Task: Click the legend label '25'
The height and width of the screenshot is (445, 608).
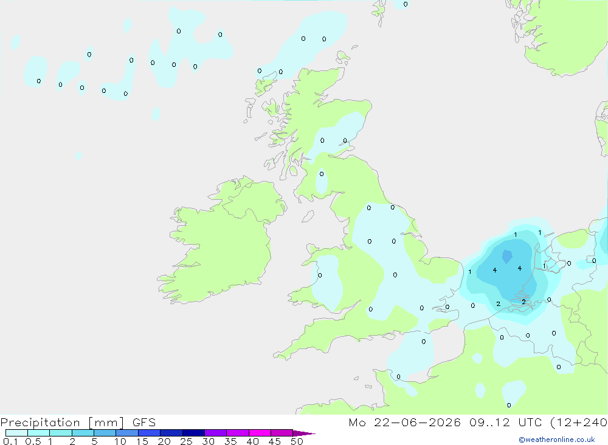Action: click(187, 441)
